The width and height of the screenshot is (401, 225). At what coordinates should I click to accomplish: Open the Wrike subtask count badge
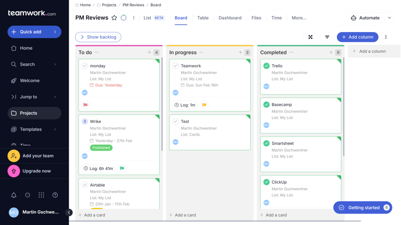click(85, 121)
